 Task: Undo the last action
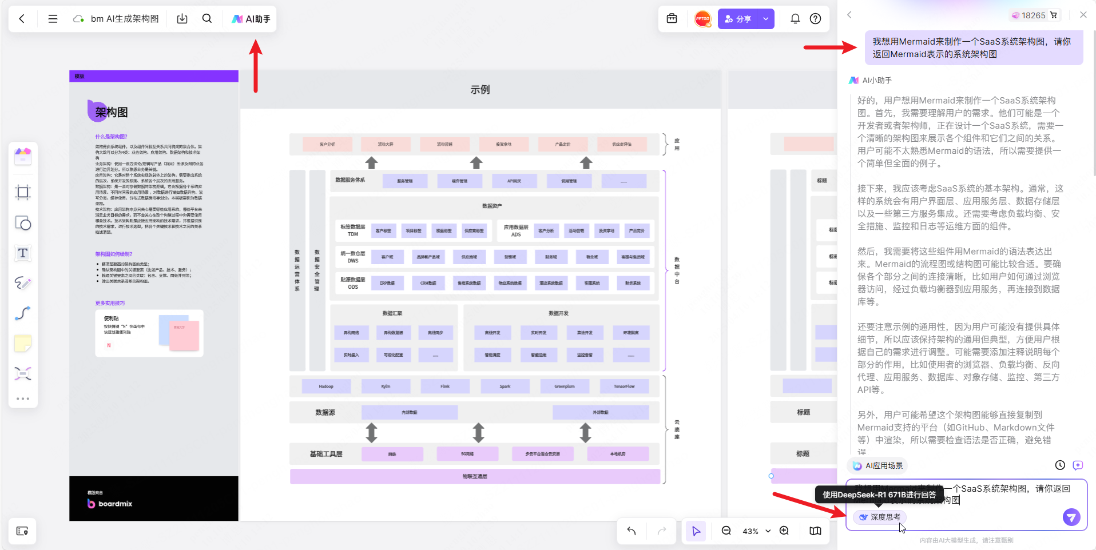(x=632, y=531)
